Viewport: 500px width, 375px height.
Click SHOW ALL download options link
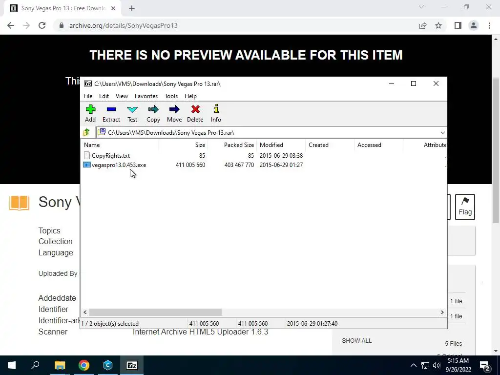point(356,340)
